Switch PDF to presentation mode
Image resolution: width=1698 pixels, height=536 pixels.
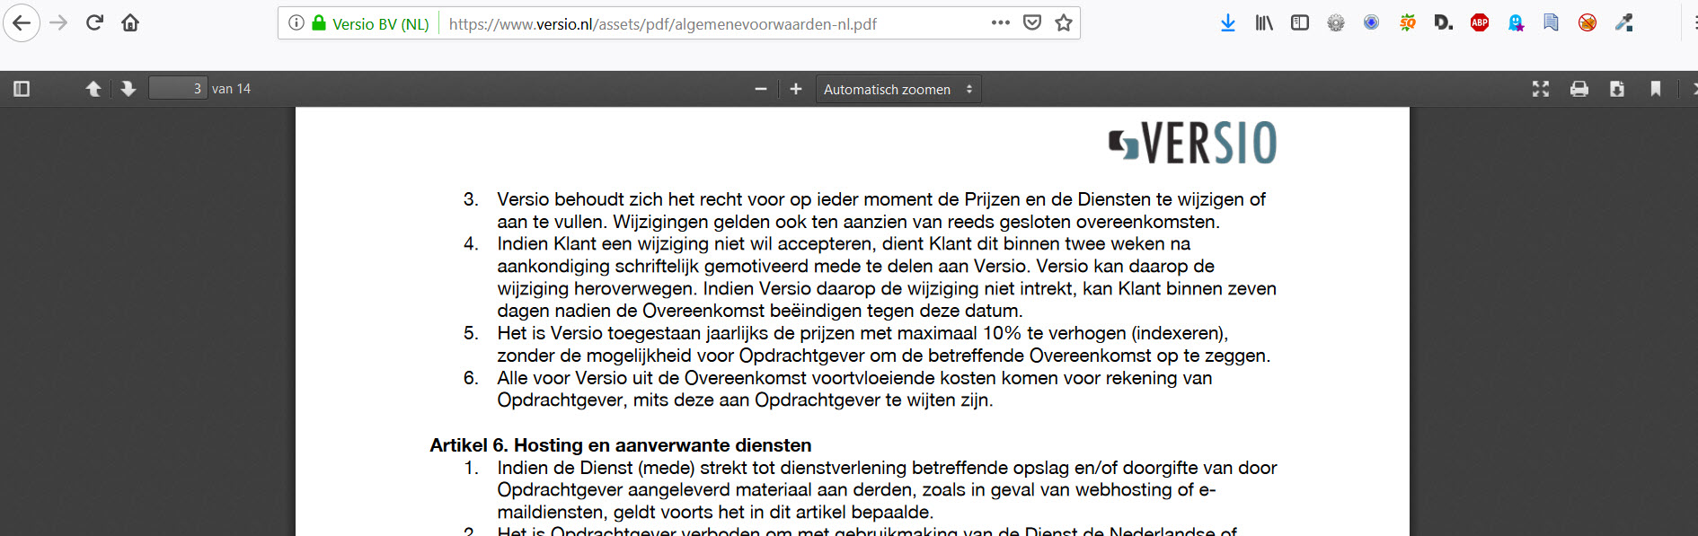click(1541, 89)
